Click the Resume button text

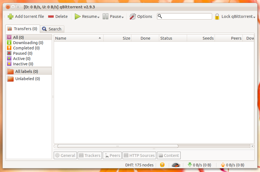pos(89,16)
